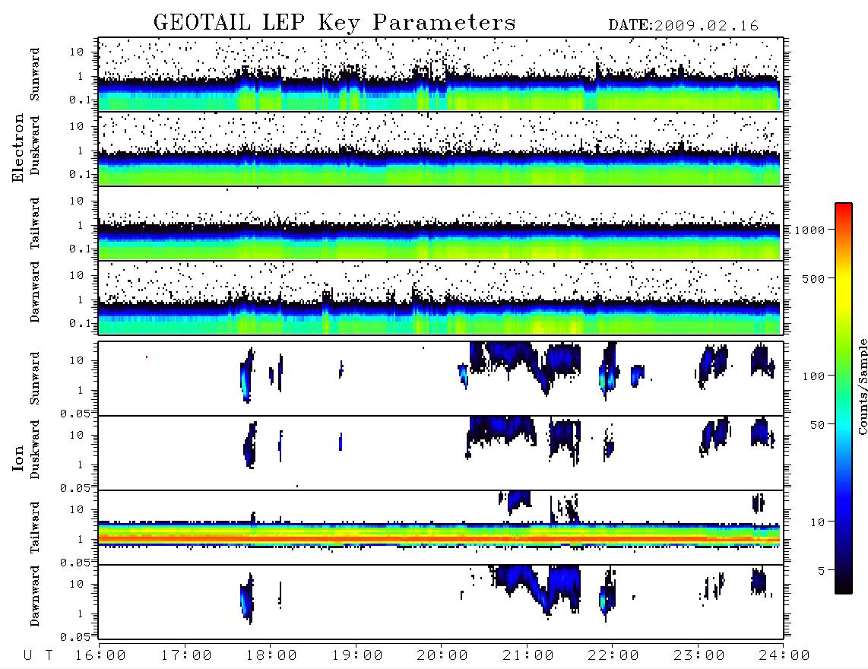868x669 pixels.
Task: Select the Ion Duskward panel label
Action: point(35,450)
